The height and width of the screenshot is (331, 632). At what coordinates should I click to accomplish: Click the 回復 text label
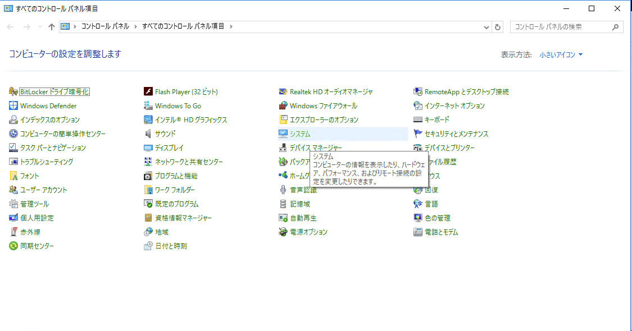click(431, 190)
